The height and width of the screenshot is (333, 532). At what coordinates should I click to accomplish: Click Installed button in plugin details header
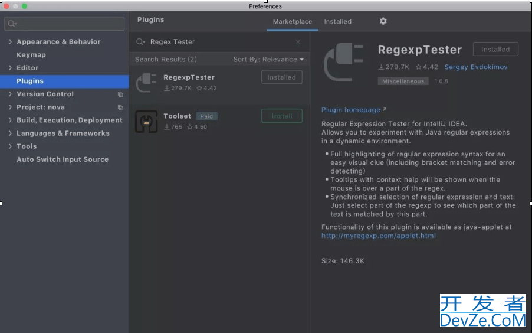(x=495, y=49)
